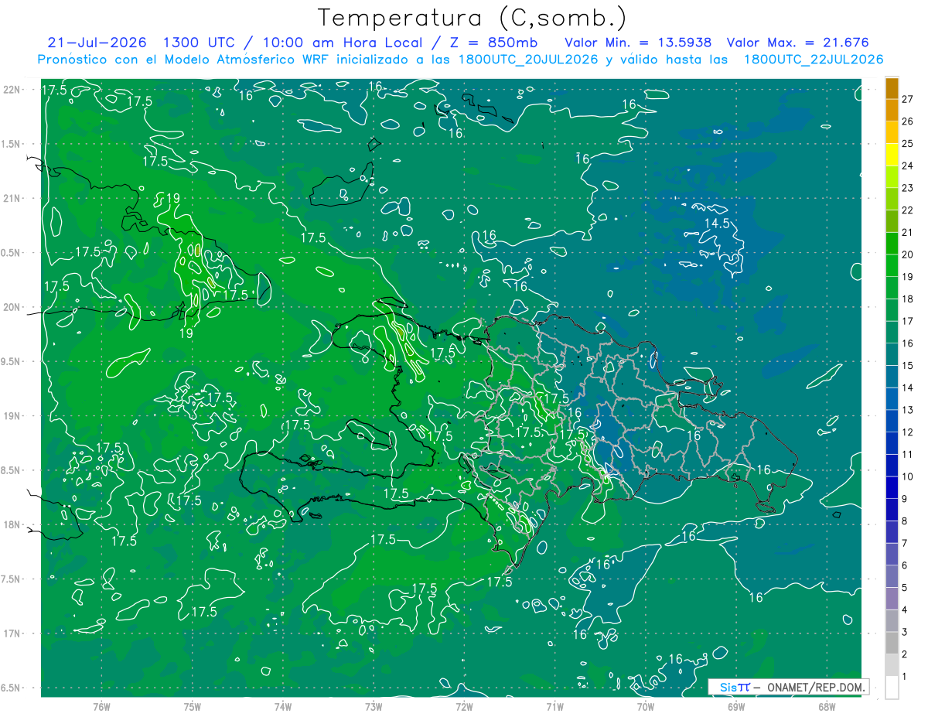Pick the dark blue color bar segment between 9 and 10

pos(892,488)
